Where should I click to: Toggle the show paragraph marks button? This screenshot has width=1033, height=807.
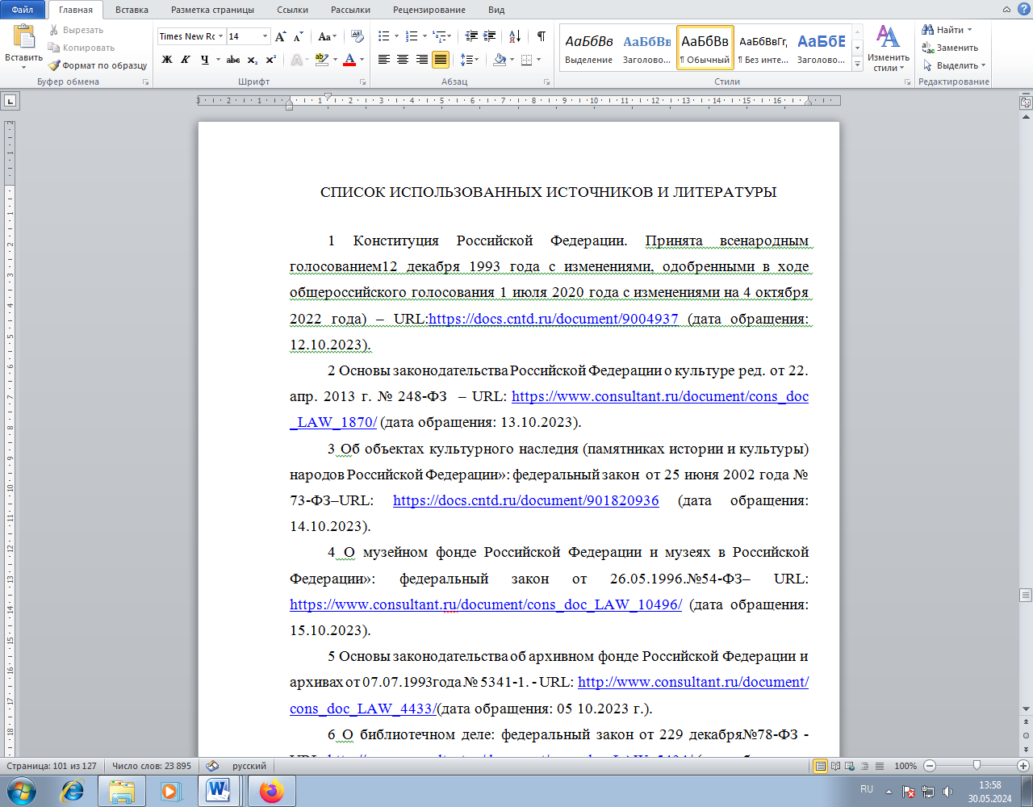(541, 36)
